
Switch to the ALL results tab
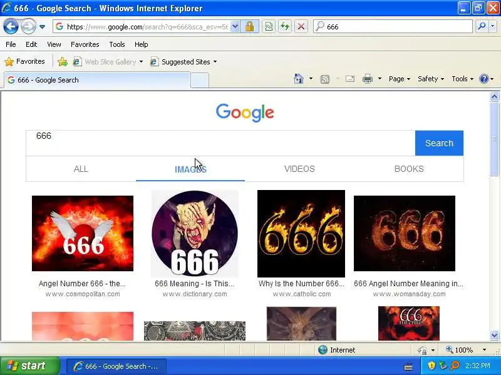click(x=81, y=169)
